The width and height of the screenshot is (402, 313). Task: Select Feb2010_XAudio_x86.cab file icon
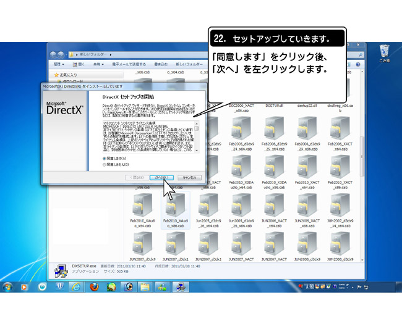176,205
